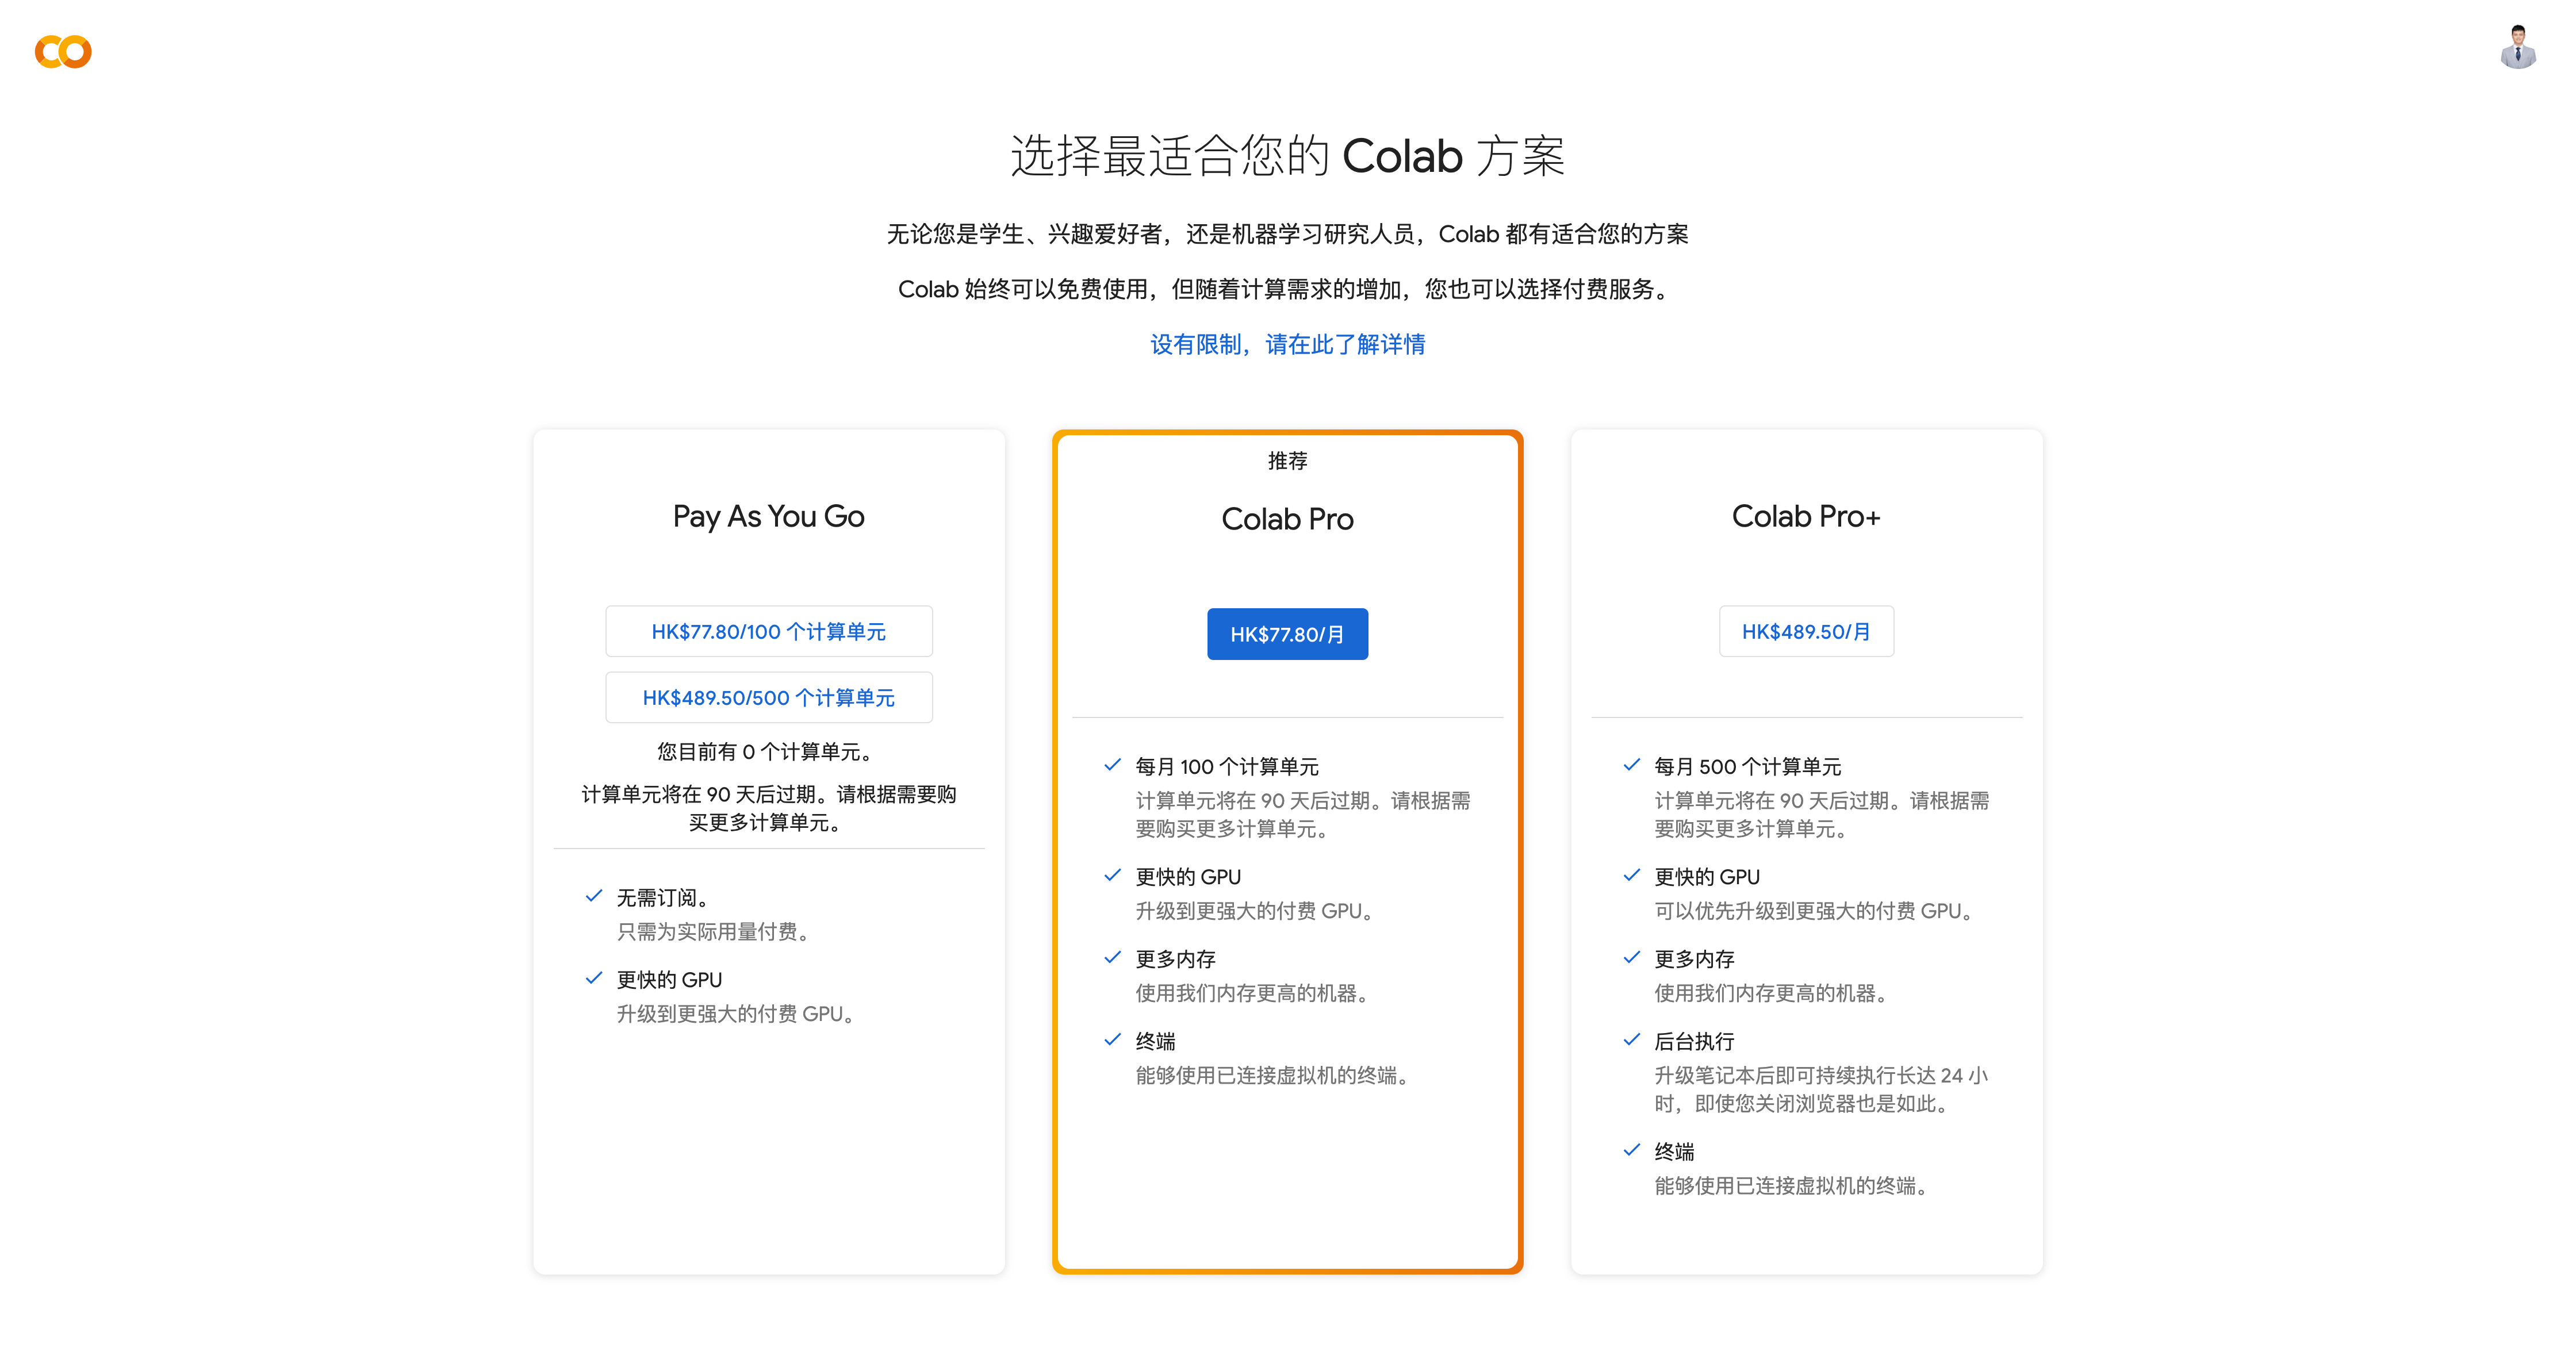Click the checkmark beside 更快的 GPU in Pay As You Go

click(x=593, y=978)
